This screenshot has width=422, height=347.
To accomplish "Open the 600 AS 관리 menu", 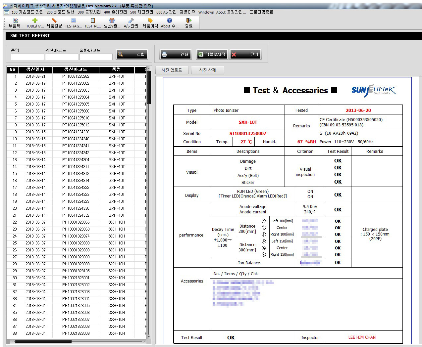I will coord(166,12).
